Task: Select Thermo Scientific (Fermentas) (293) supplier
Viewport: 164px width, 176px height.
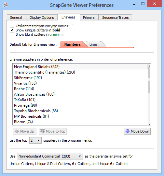Action: (x=80, y=72)
